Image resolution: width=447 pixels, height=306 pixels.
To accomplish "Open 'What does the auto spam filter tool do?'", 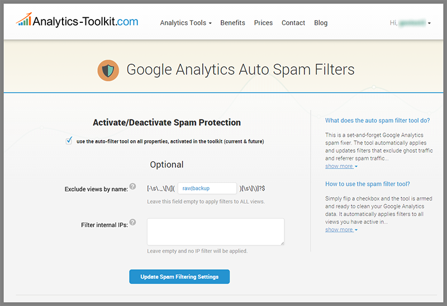I will tap(378, 121).
